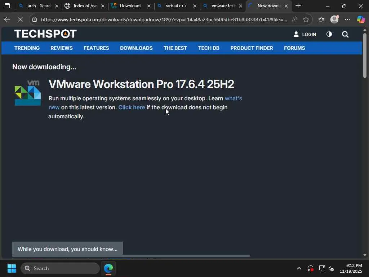Screen dimensions: 369x277
Task: Toggle TechSpot dark/light theme
Action: click(329, 34)
